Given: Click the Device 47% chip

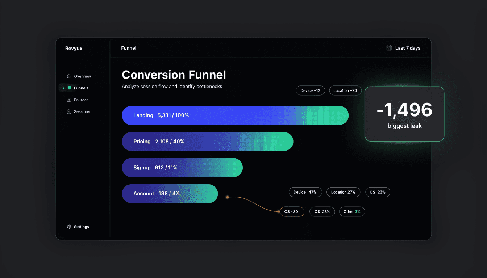Looking at the screenshot, I should click(x=305, y=192).
